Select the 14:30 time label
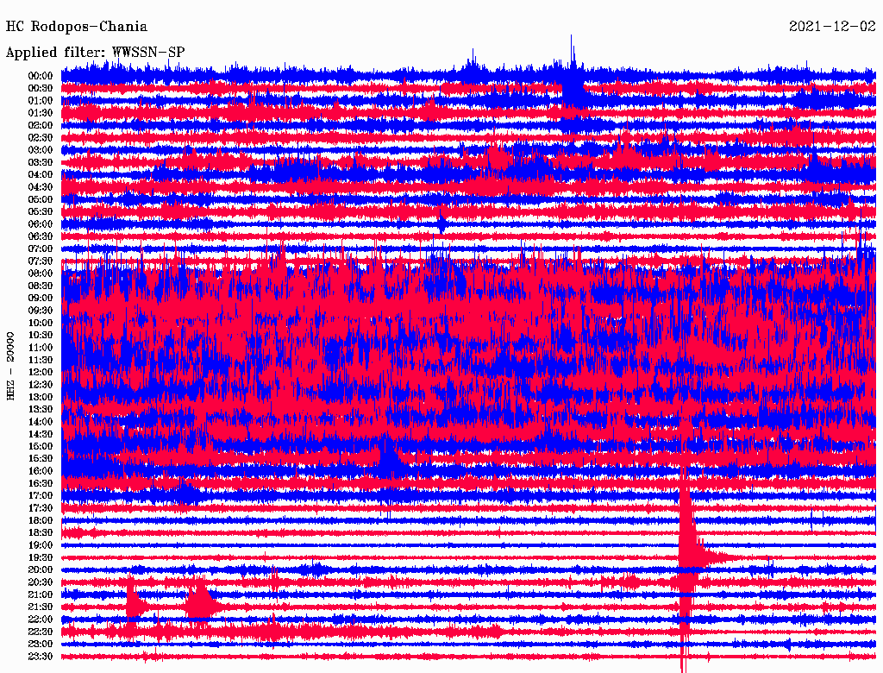Viewport: 883px width, 673px height. click(40, 434)
